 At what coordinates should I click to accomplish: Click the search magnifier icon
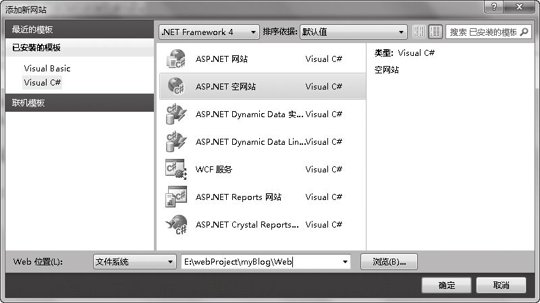click(524, 32)
